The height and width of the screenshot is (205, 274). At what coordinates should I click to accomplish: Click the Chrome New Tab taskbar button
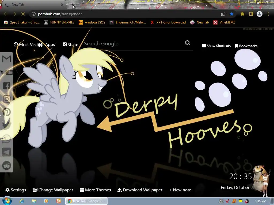click(x=86, y=201)
